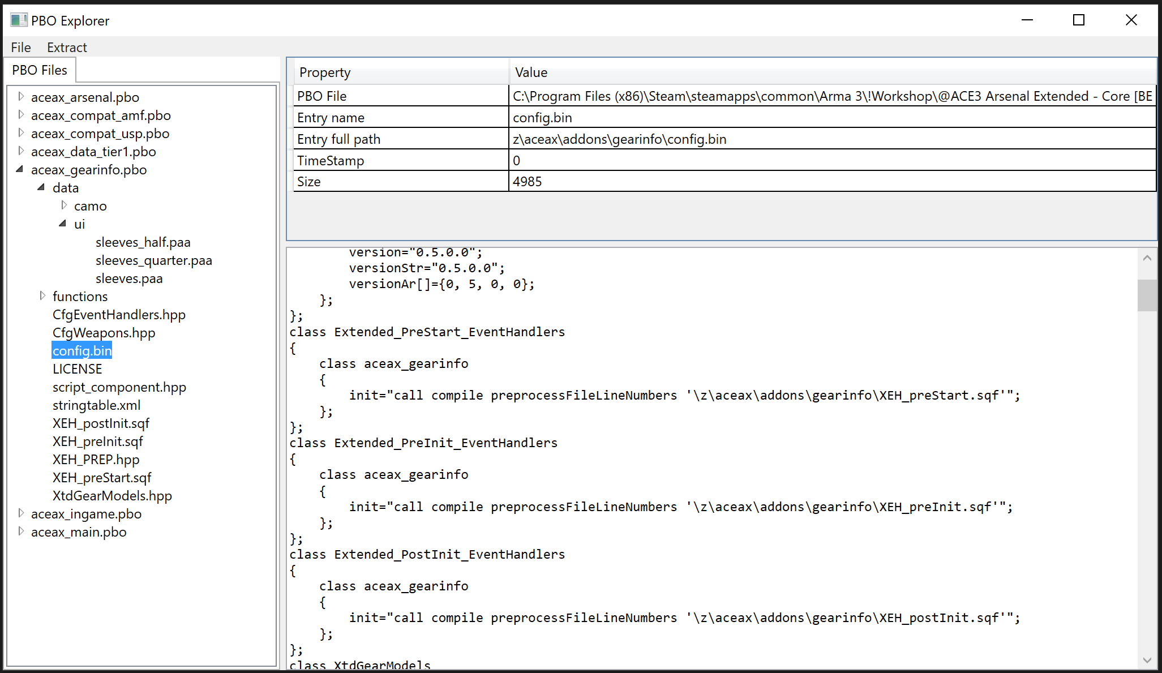The width and height of the screenshot is (1162, 673).
Task: Select CfgWeapons.hpp in the tree
Action: (x=104, y=333)
